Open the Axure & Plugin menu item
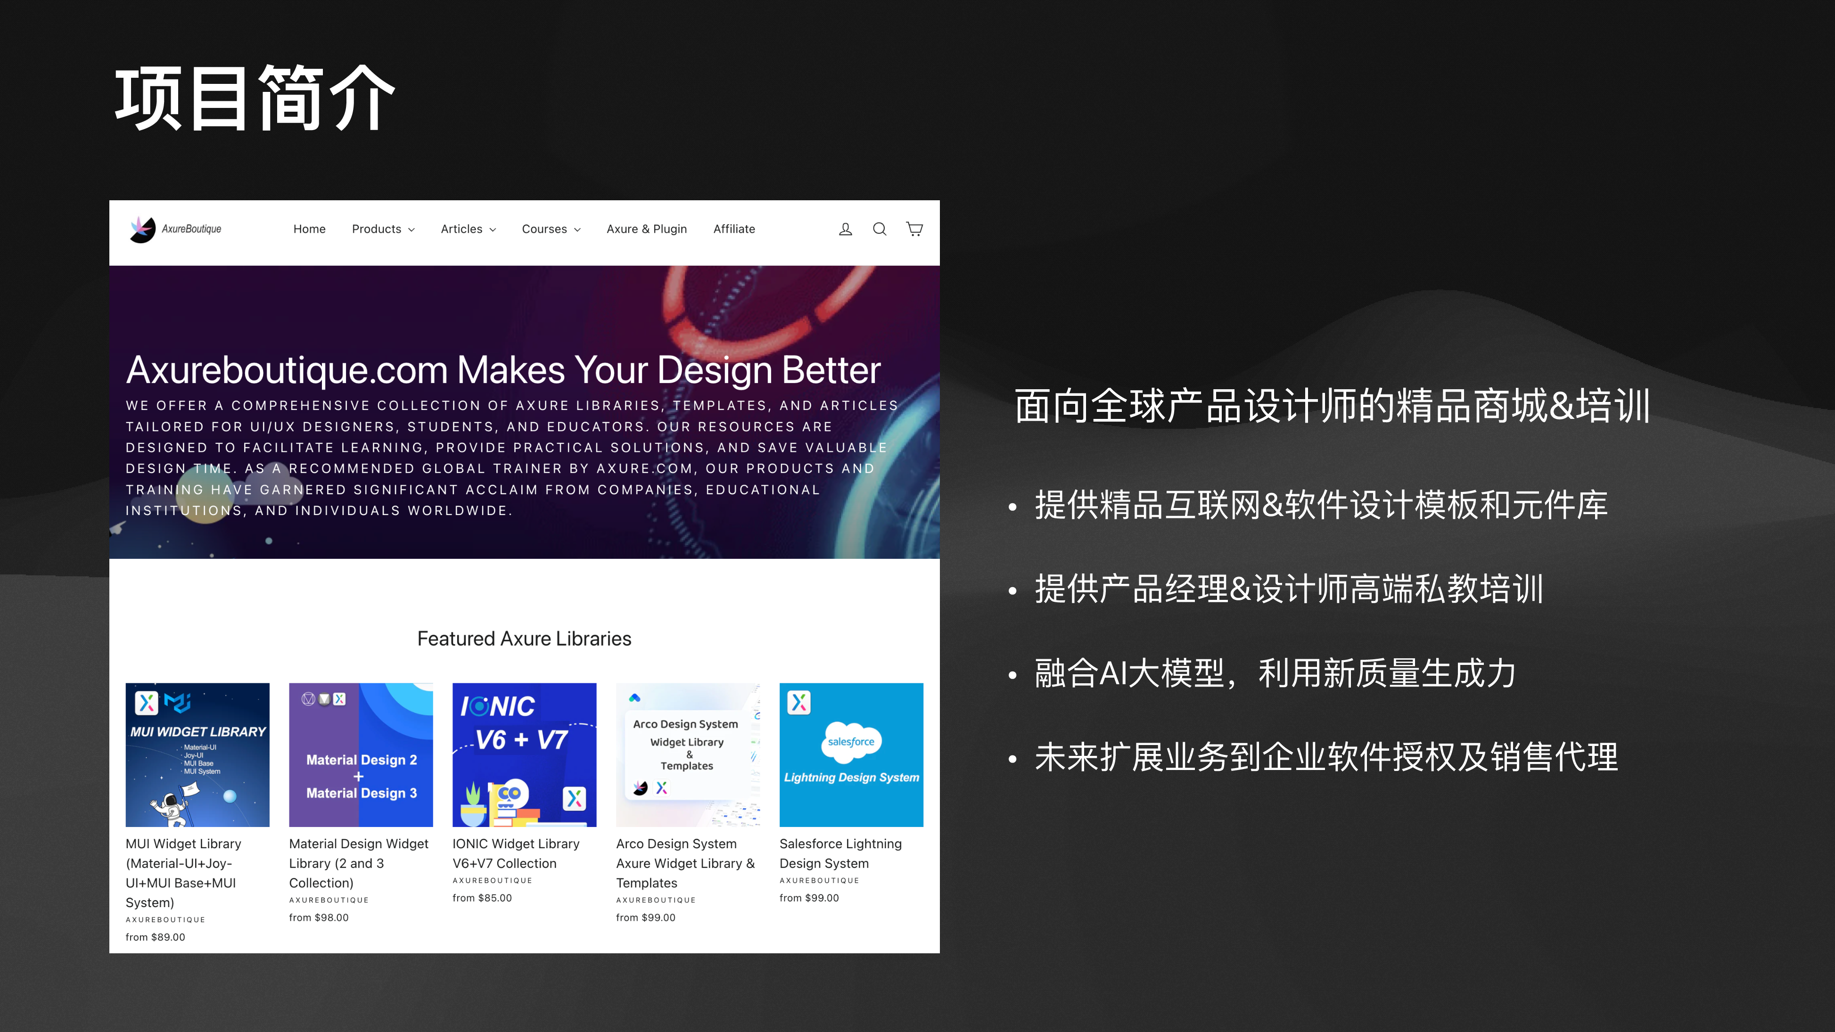This screenshot has width=1835, height=1032. pos(646,229)
